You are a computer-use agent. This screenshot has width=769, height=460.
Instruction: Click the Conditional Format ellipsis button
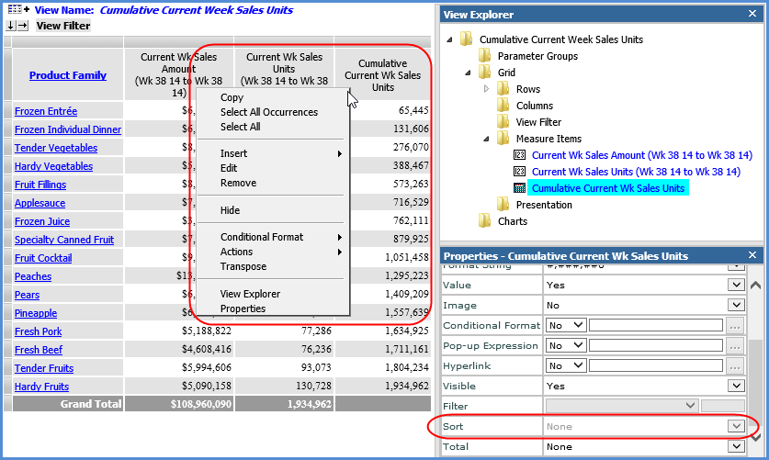(x=735, y=325)
